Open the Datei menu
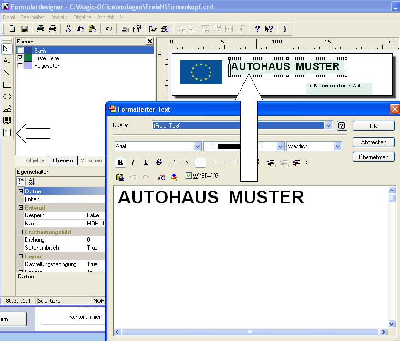The height and width of the screenshot is (341, 400). click(9, 17)
